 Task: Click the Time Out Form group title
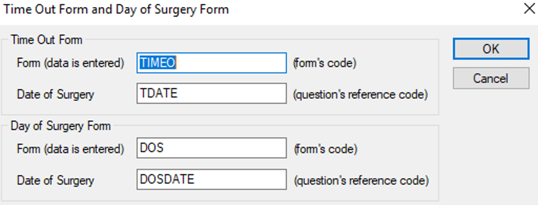point(46,40)
